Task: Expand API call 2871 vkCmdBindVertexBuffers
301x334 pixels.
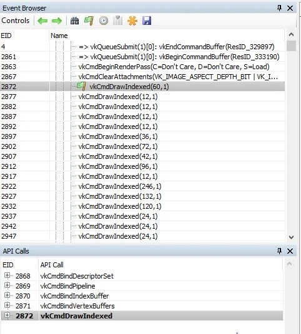Action: coord(7,305)
